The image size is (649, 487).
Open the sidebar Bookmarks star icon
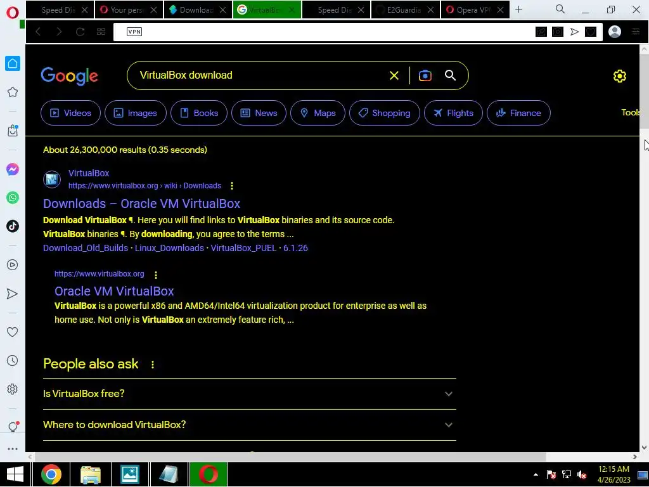click(x=13, y=92)
